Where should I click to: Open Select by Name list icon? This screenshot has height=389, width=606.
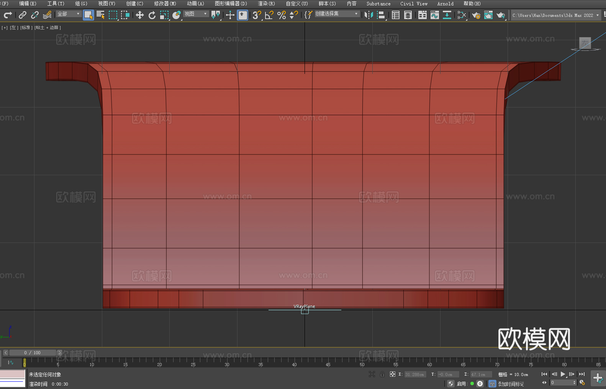[101, 15]
